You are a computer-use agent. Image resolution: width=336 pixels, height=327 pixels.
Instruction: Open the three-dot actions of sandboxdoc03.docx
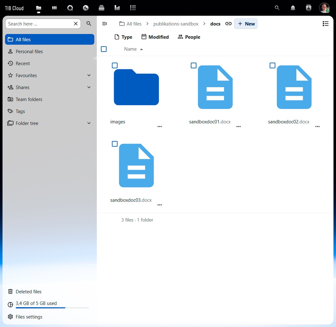[159, 205]
